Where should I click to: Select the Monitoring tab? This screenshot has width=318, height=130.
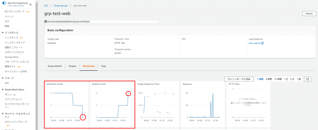coord(89,66)
